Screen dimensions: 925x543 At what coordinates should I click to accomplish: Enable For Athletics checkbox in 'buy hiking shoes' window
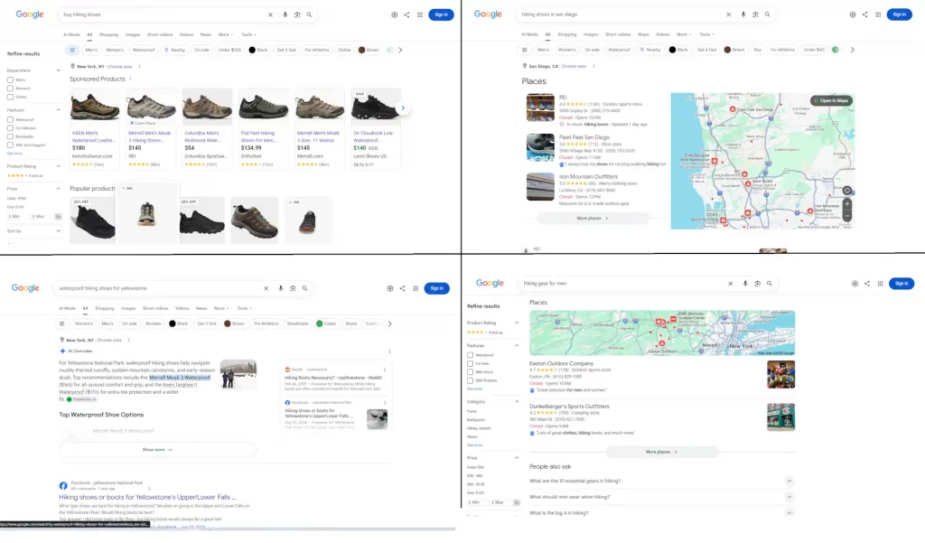coord(10,128)
